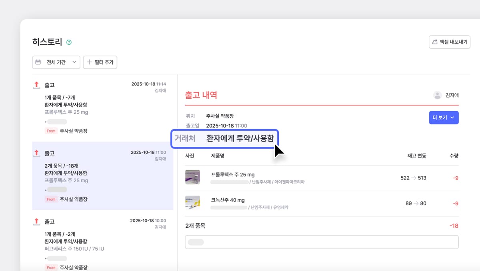Expand the memo triangle in the 11:00 entry
Screen dimensions: 480x271
point(46,190)
